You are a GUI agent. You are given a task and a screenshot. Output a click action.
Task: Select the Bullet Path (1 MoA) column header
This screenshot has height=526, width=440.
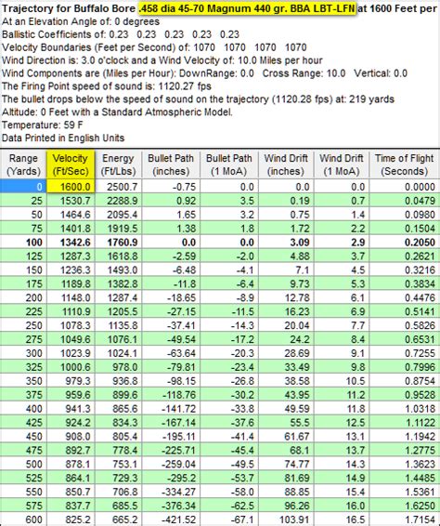[229, 164]
